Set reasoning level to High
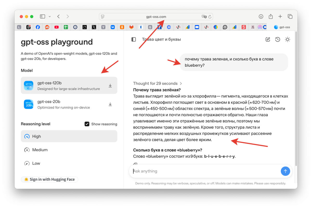The image size is (312, 208). (69, 136)
